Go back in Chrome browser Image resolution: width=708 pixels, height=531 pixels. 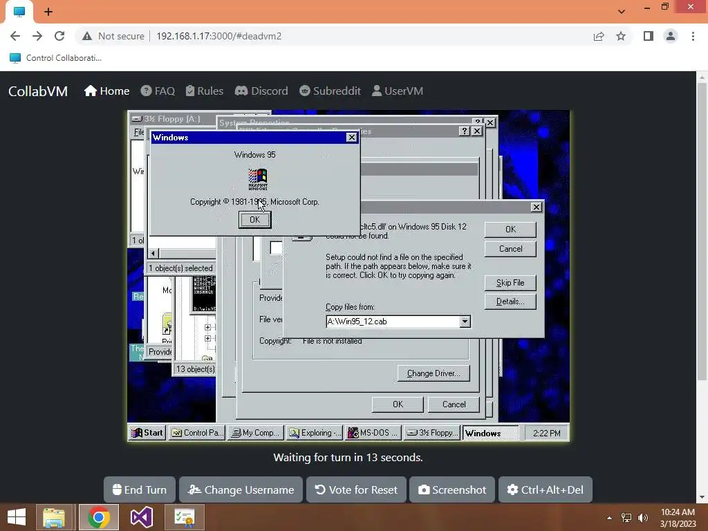tap(15, 36)
